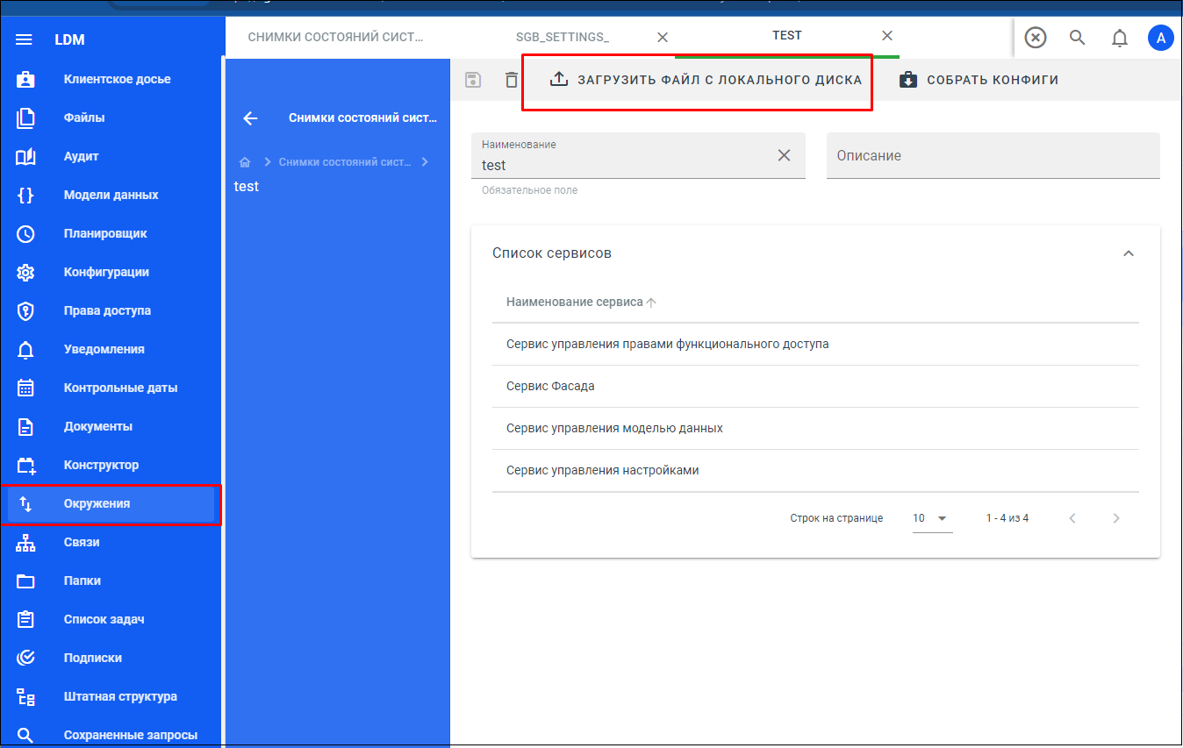Open the Конструктор section
1183x748 pixels.
tap(111, 465)
